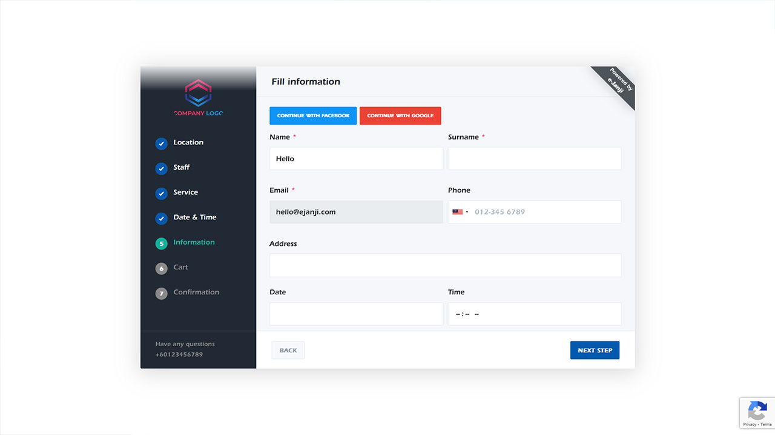775x435 pixels.
Task: Focus the Name field containing Hello
Action: pos(356,159)
